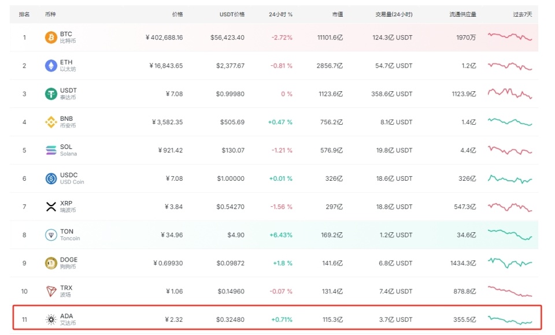This screenshot has height=335, width=555.
Task: Sort by the 价格 column header
Action: pos(179,14)
